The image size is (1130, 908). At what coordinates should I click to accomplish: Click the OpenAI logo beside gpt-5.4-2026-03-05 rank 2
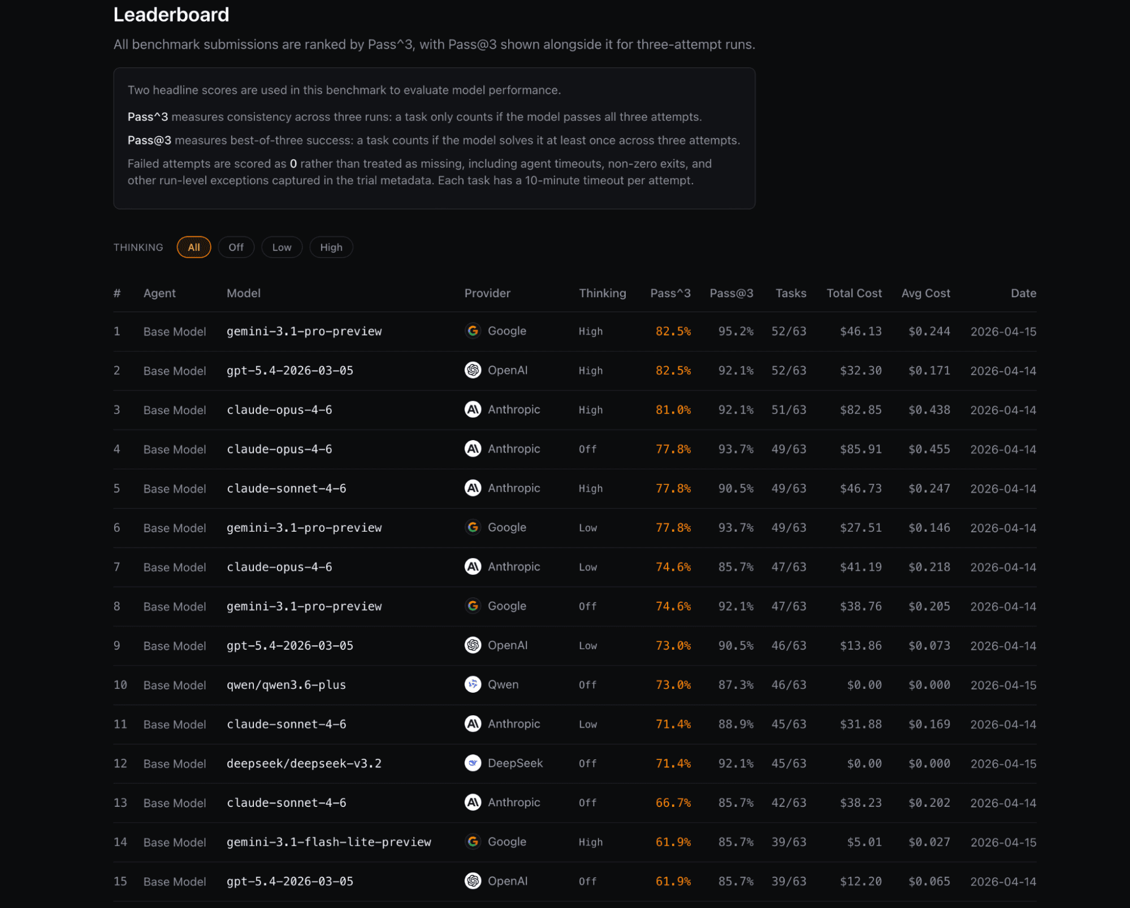[x=473, y=370]
